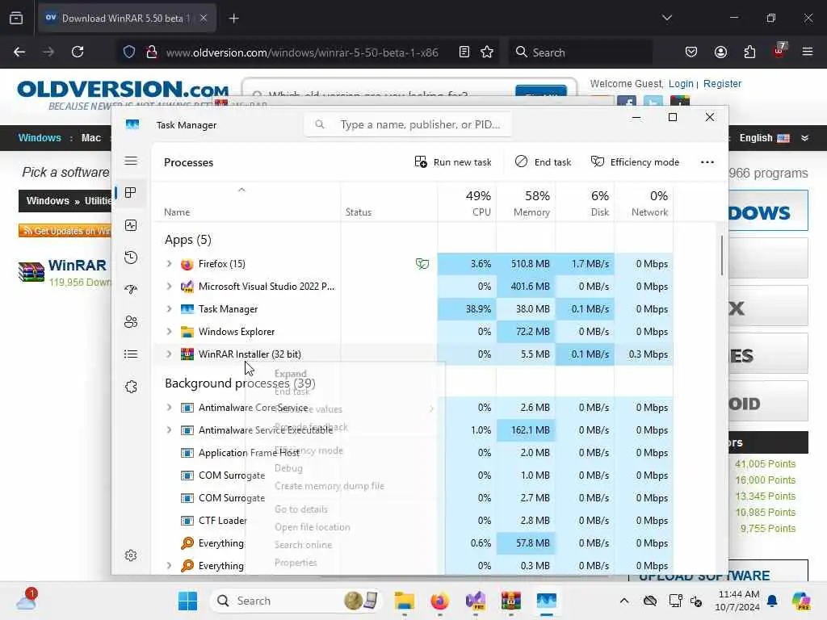The image size is (827, 620).
Task: Open WinRAR icon on taskbar
Action: point(510,601)
